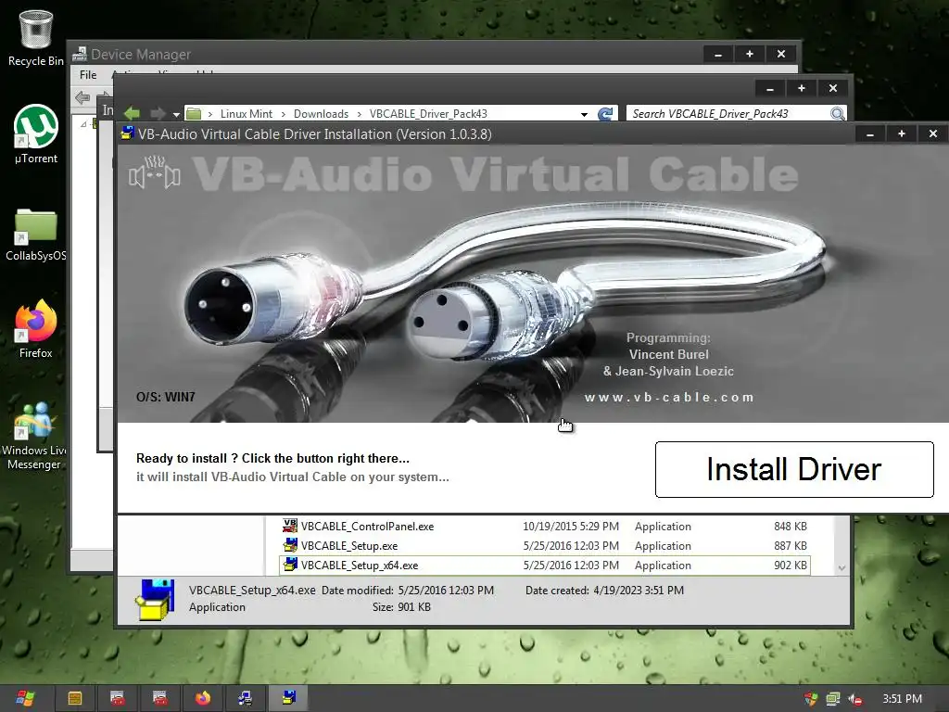This screenshot has height=712, width=949.
Task: Click the large details pane file icon
Action: (x=155, y=599)
